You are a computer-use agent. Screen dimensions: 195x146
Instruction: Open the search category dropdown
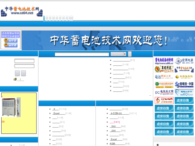pos(119,54)
